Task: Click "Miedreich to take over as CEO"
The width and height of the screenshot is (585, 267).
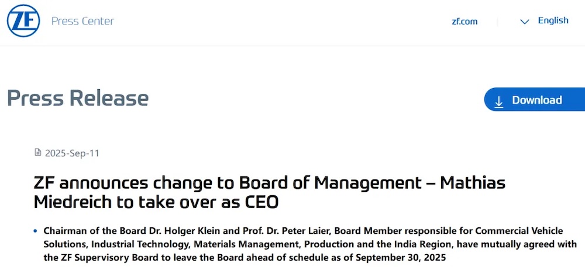Action: tap(156, 202)
